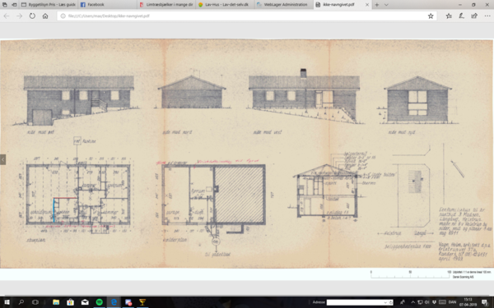
Task: Expand the tab previews chevron
Action: (386, 5)
